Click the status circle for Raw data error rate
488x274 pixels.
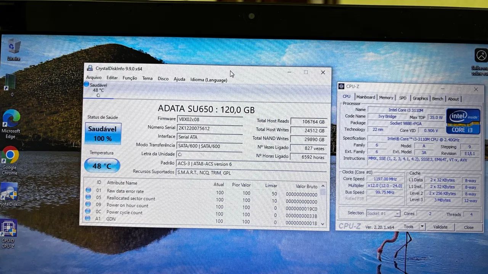pos(88,190)
